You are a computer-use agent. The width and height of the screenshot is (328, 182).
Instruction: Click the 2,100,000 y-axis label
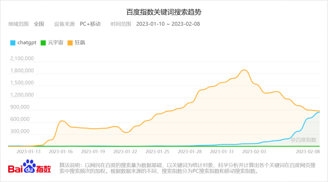coord(22,58)
